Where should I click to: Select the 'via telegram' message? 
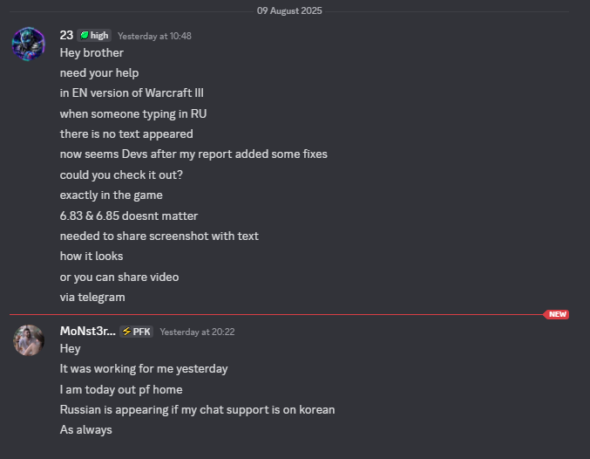tap(92, 297)
